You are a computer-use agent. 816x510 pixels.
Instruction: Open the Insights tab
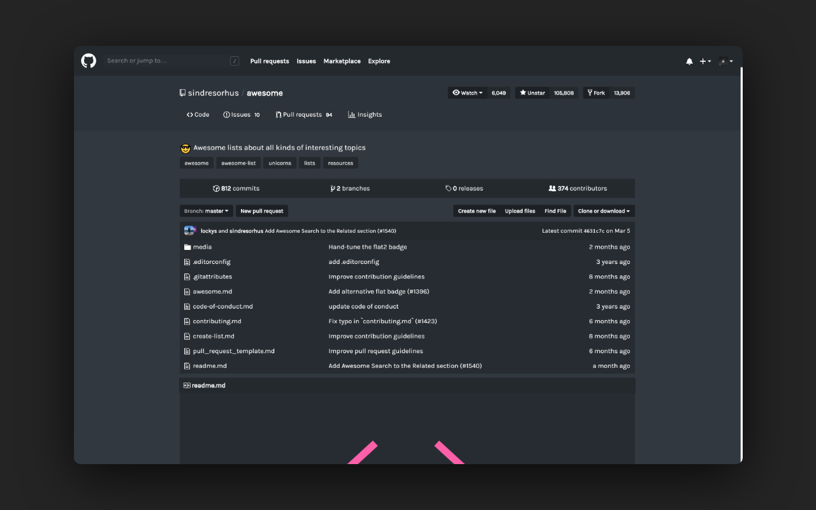click(x=365, y=115)
